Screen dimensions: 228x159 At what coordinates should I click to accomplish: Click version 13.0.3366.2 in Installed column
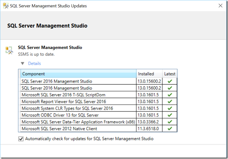(149, 122)
